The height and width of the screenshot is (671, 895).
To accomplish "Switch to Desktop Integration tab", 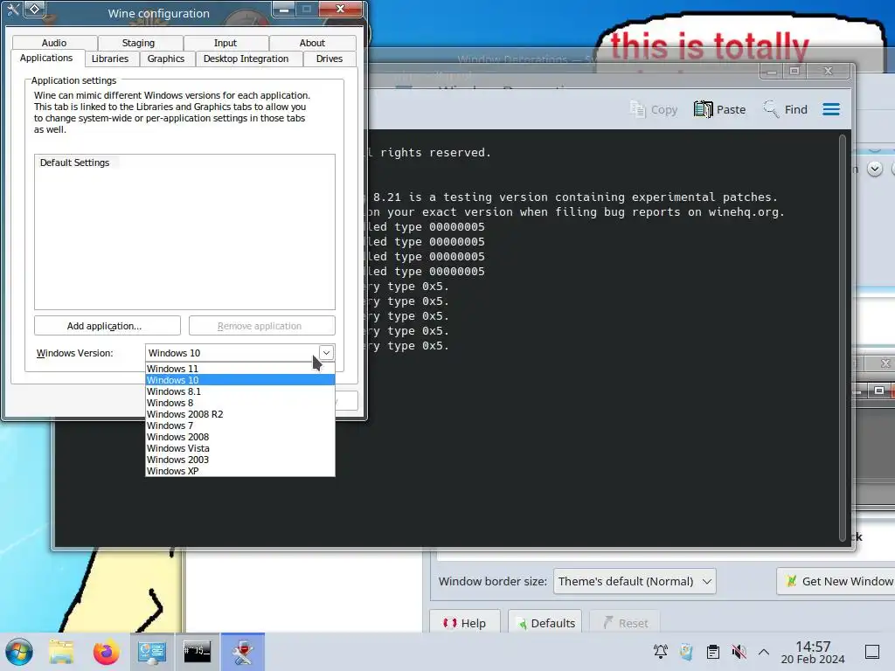I will [x=246, y=59].
